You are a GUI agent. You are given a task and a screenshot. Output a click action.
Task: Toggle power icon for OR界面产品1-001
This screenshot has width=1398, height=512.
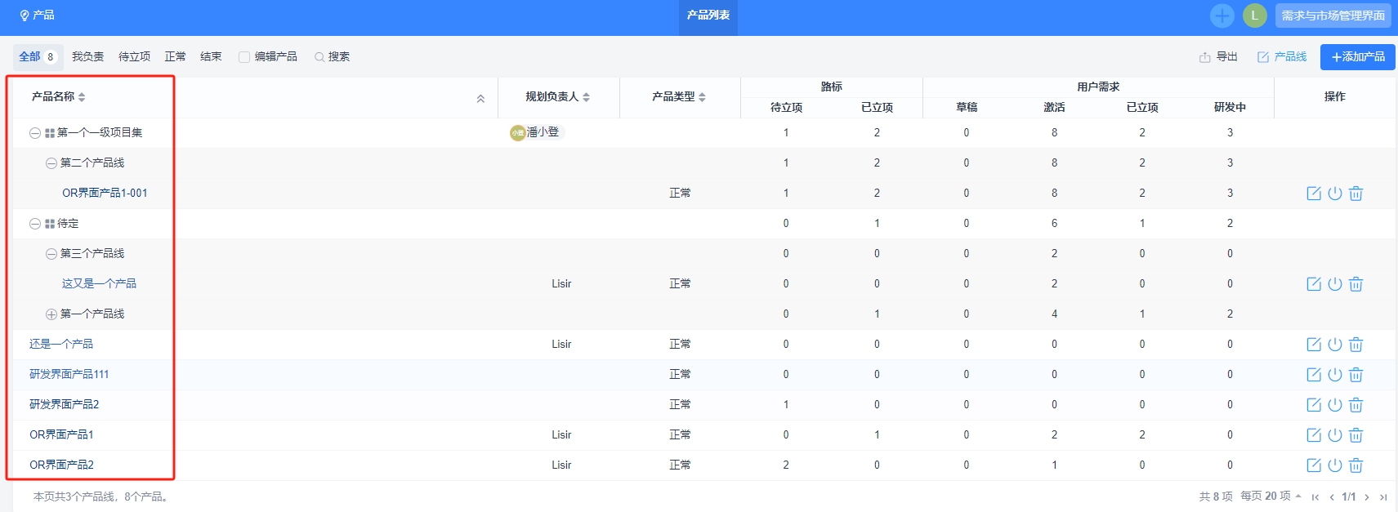coord(1335,194)
